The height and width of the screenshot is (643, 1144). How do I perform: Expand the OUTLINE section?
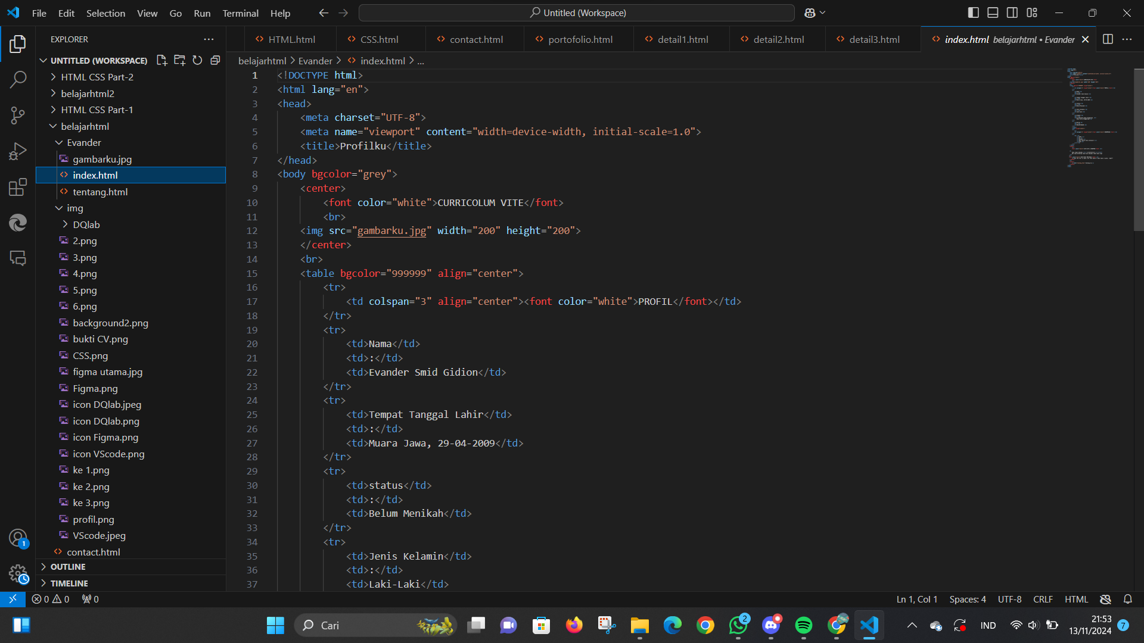(x=68, y=567)
